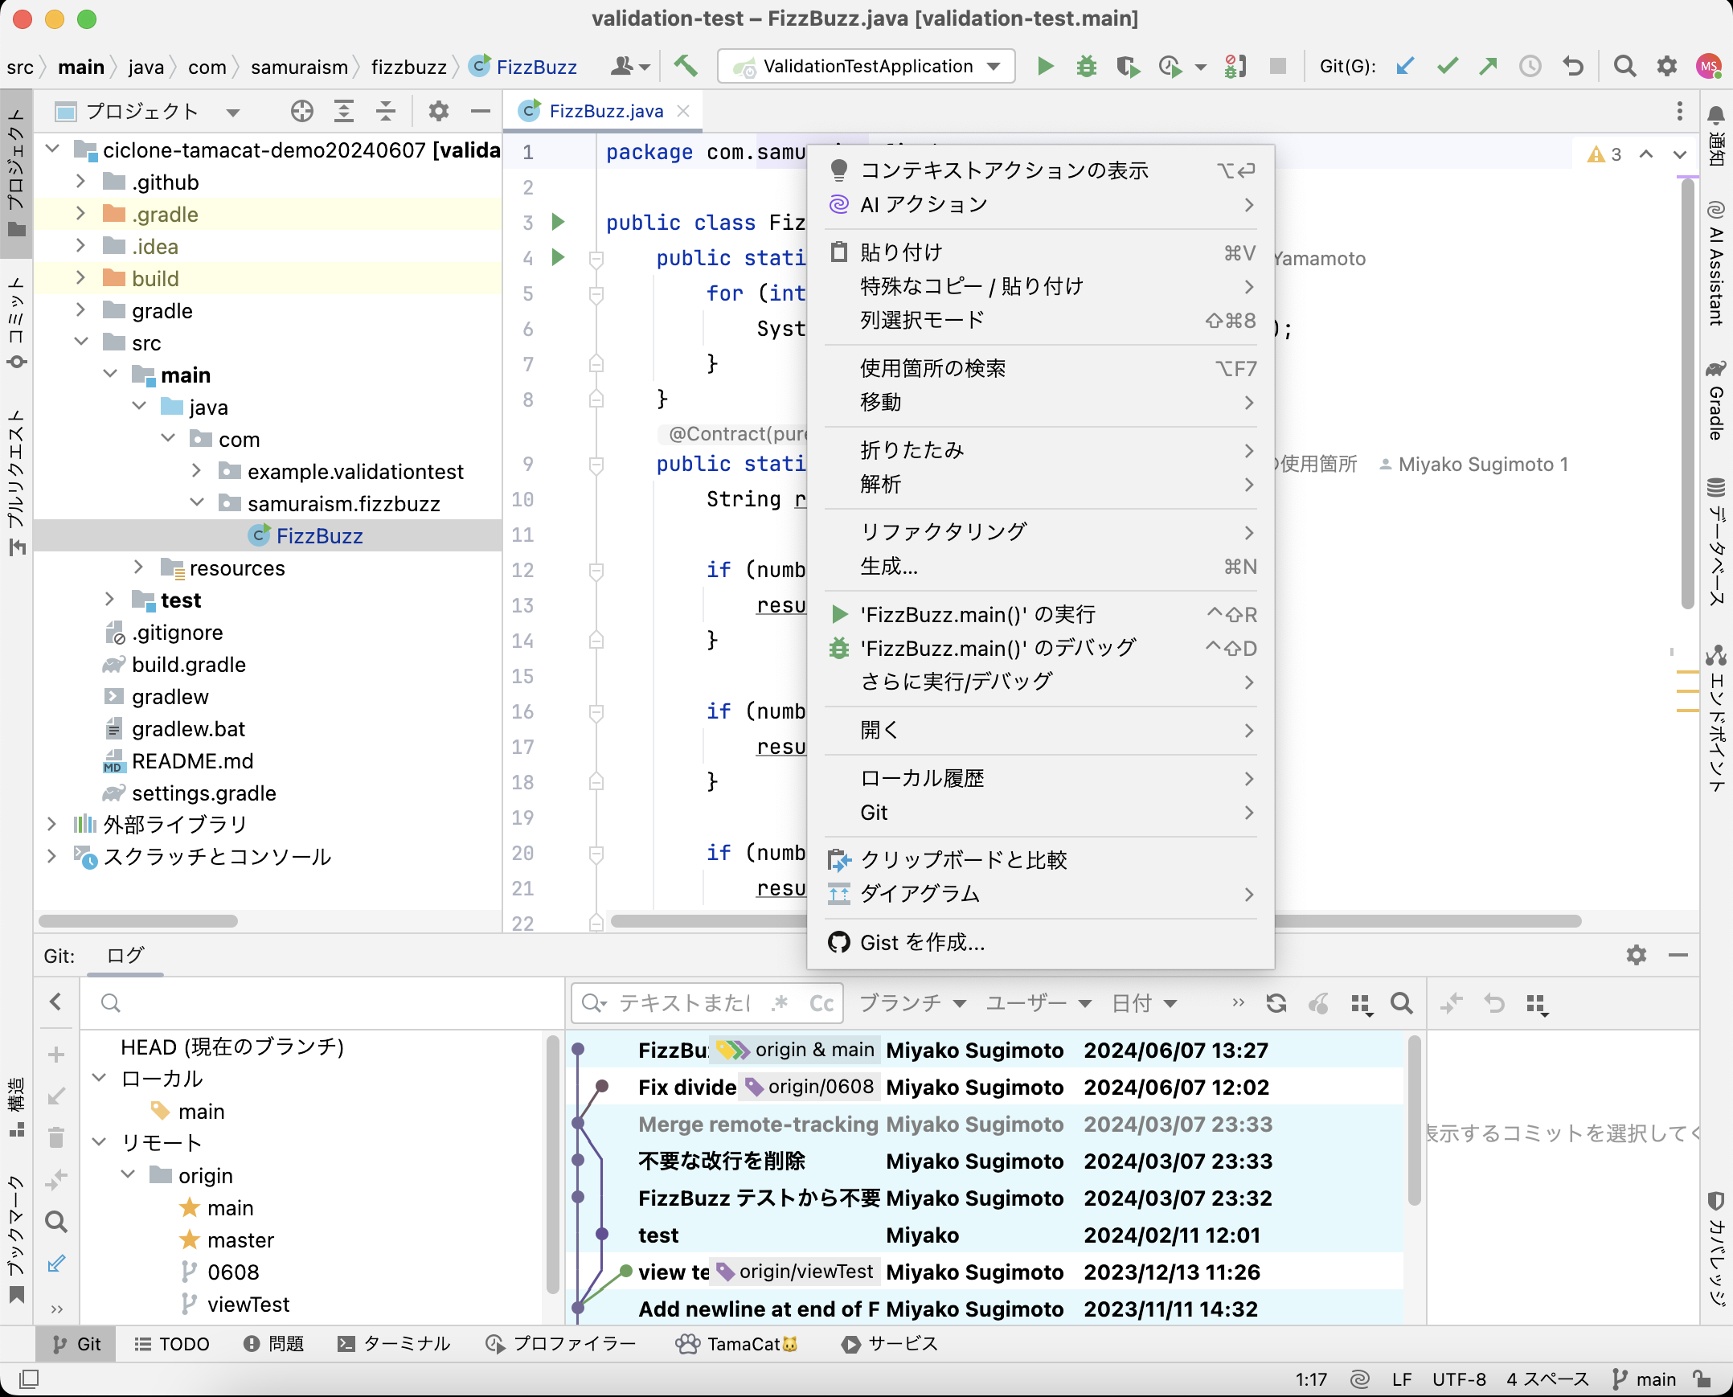This screenshot has width=1733, height=1397.
Task: Toggle the Bookmarks tool window
Action: pyautogui.click(x=16, y=1239)
